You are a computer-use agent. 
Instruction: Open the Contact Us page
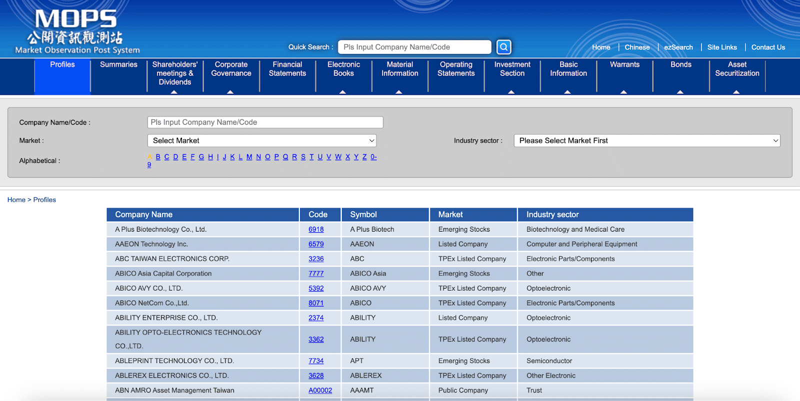tap(768, 47)
